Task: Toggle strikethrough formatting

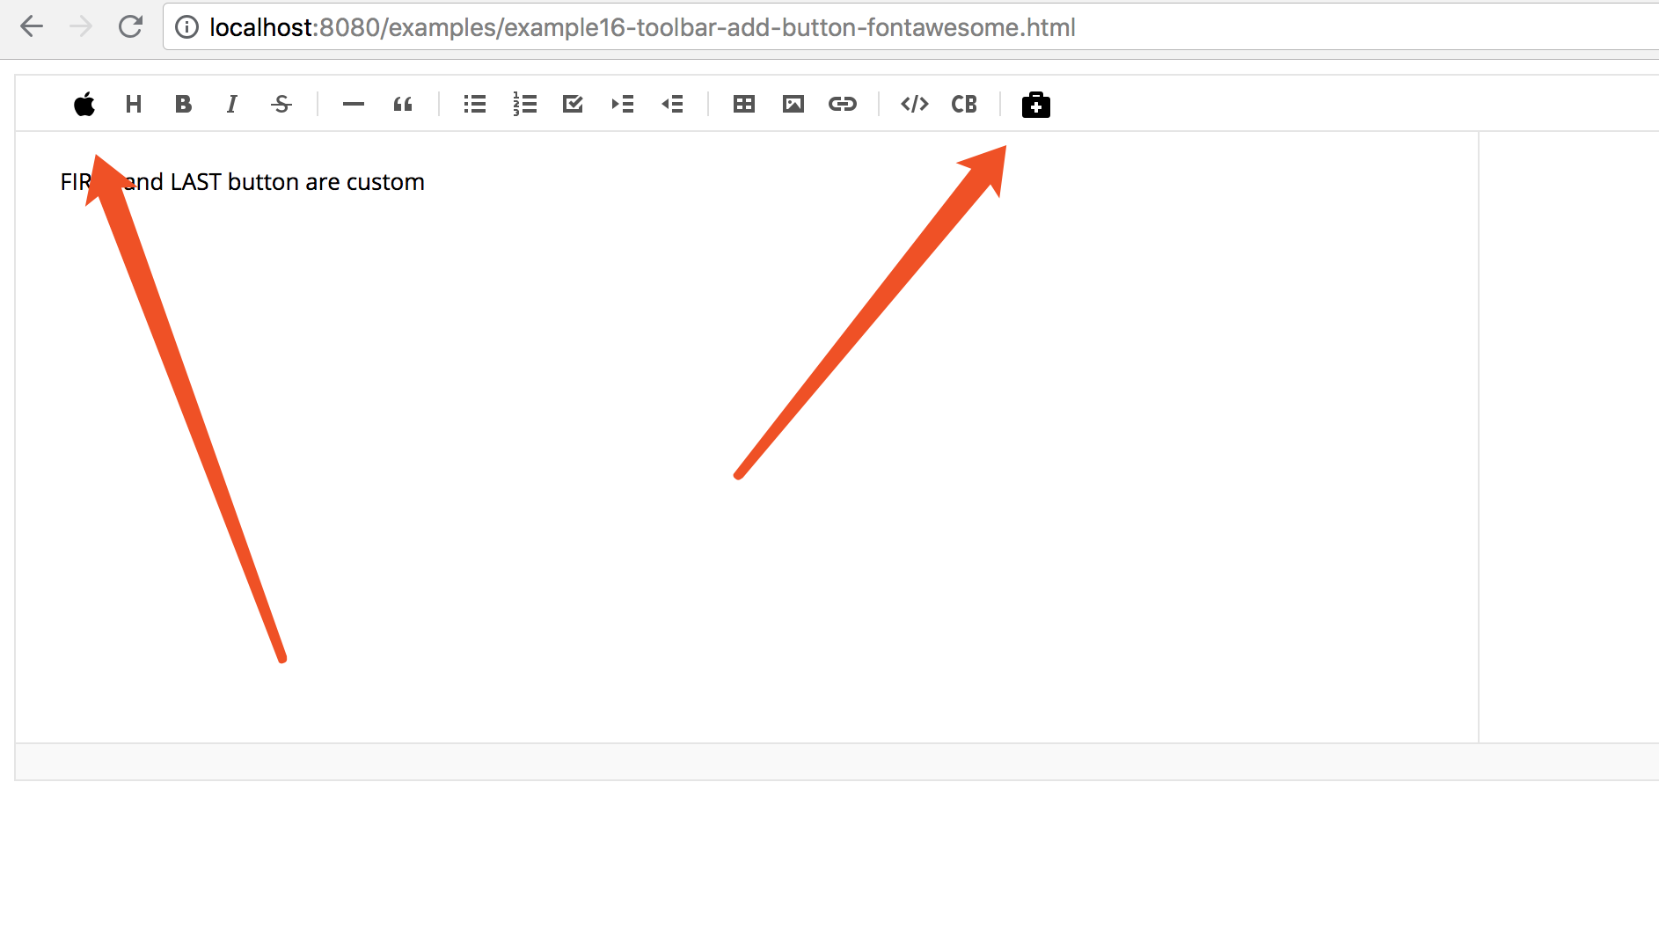Action: coord(281,104)
